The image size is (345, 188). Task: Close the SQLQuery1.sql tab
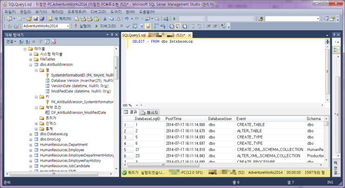(x=189, y=35)
